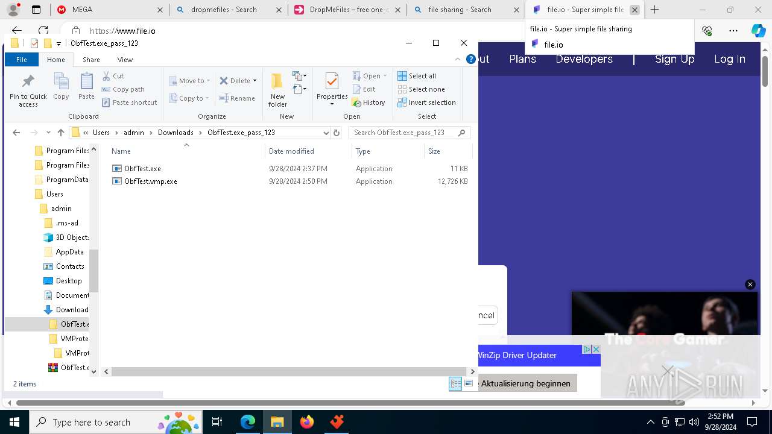Image resolution: width=772 pixels, height=434 pixels.
Task: Open Microsoft Edge from the taskbar
Action: click(248, 422)
